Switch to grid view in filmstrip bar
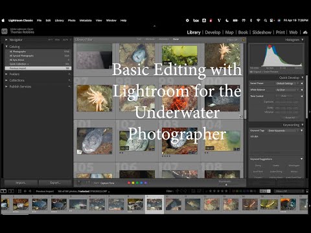The width and height of the screenshot is (311, 233). tap(19, 191)
